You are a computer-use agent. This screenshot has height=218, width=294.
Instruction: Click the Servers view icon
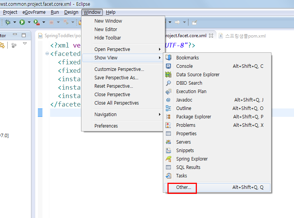click(168, 142)
